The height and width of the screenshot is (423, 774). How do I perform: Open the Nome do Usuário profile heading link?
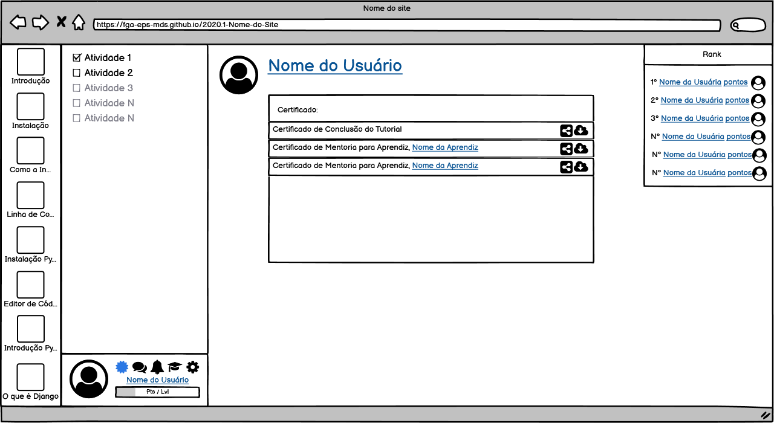[x=335, y=66]
